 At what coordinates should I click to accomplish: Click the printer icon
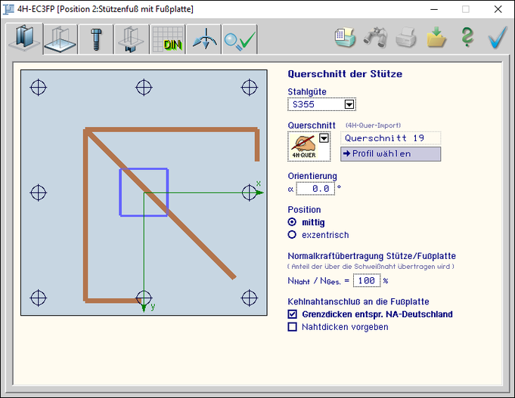(x=406, y=38)
